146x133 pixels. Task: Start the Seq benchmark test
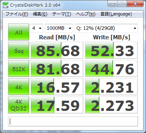click(x=19, y=50)
